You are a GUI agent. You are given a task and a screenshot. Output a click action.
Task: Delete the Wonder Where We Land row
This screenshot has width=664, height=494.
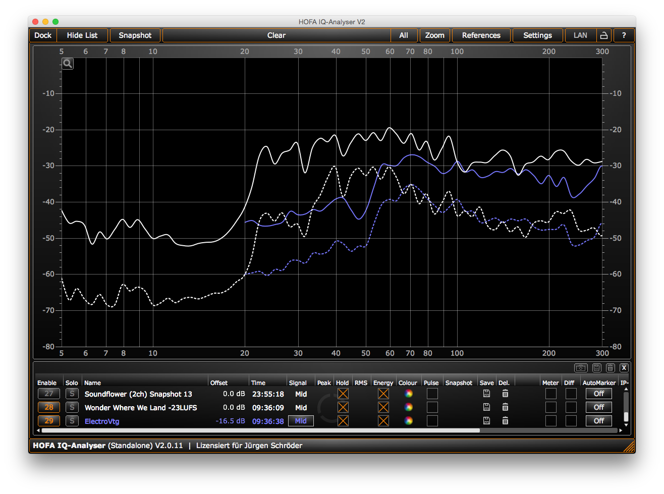click(505, 407)
